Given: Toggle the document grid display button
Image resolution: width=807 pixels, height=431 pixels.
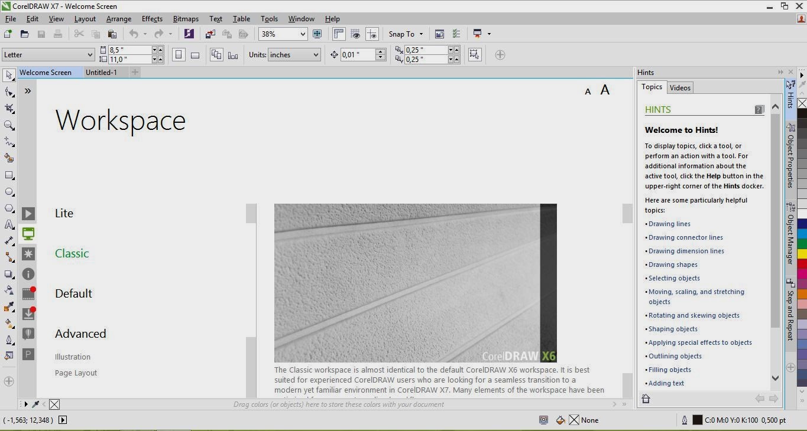Looking at the screenshot, I should (x=355, y=34).
